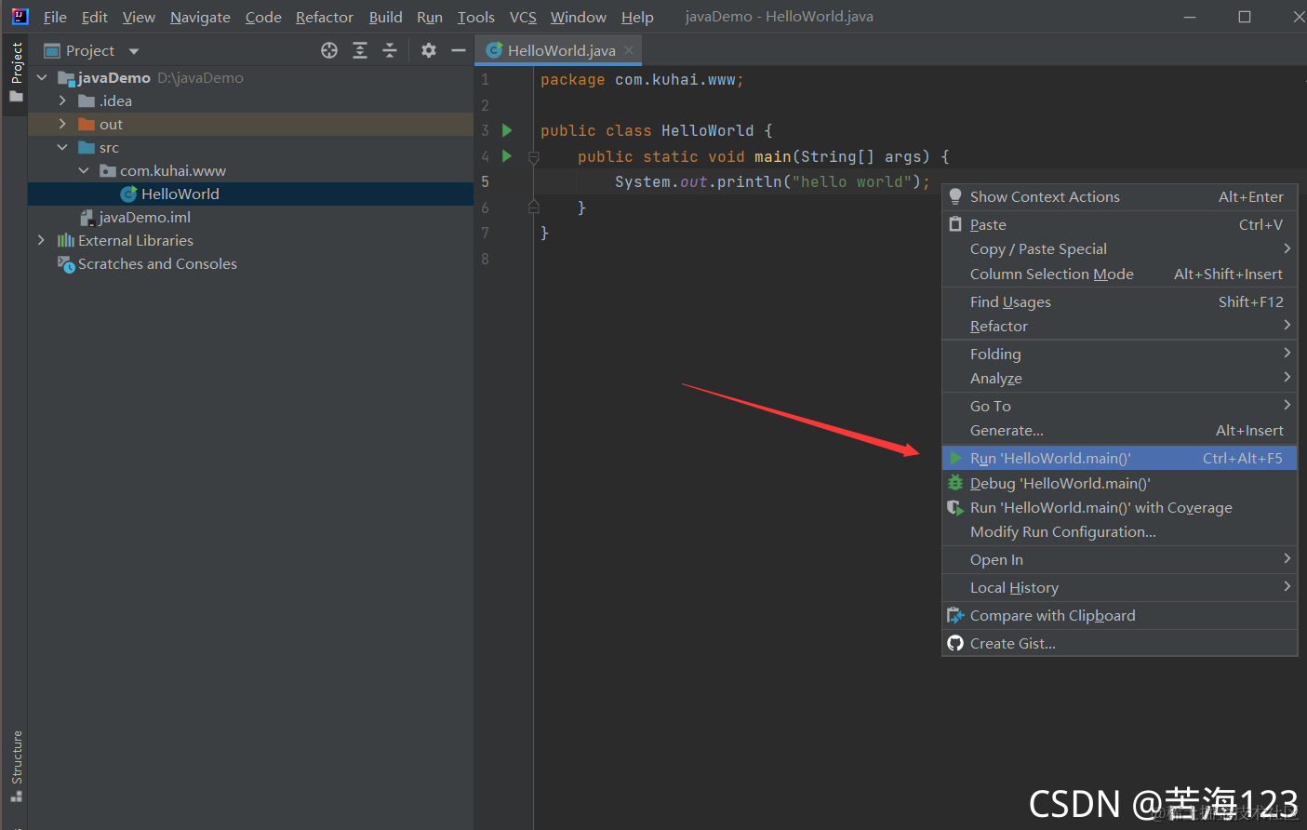Image resolution: width=1307 pixels, height=830 pixels.
Task: Select javaDemo.iml in the project tree
Action: coord(250,217)
